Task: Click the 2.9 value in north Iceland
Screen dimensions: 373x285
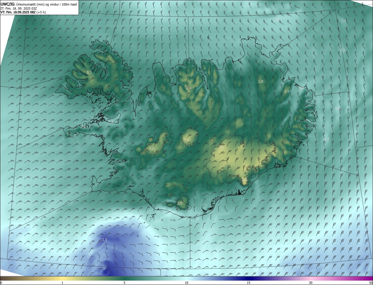Action: 188,88
